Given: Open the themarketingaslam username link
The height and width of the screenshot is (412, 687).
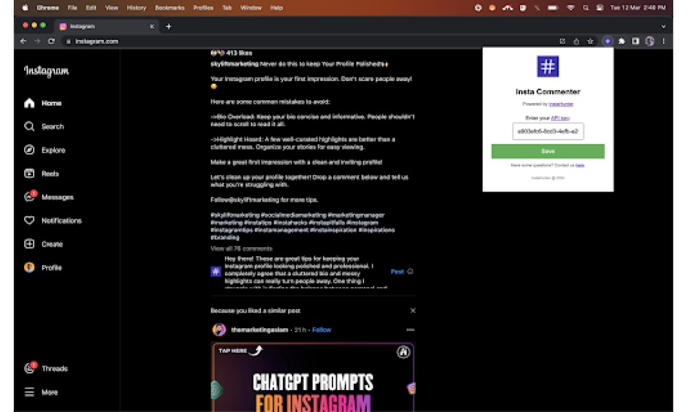Looking at the screenshot, I should click(x=260, y=330).
